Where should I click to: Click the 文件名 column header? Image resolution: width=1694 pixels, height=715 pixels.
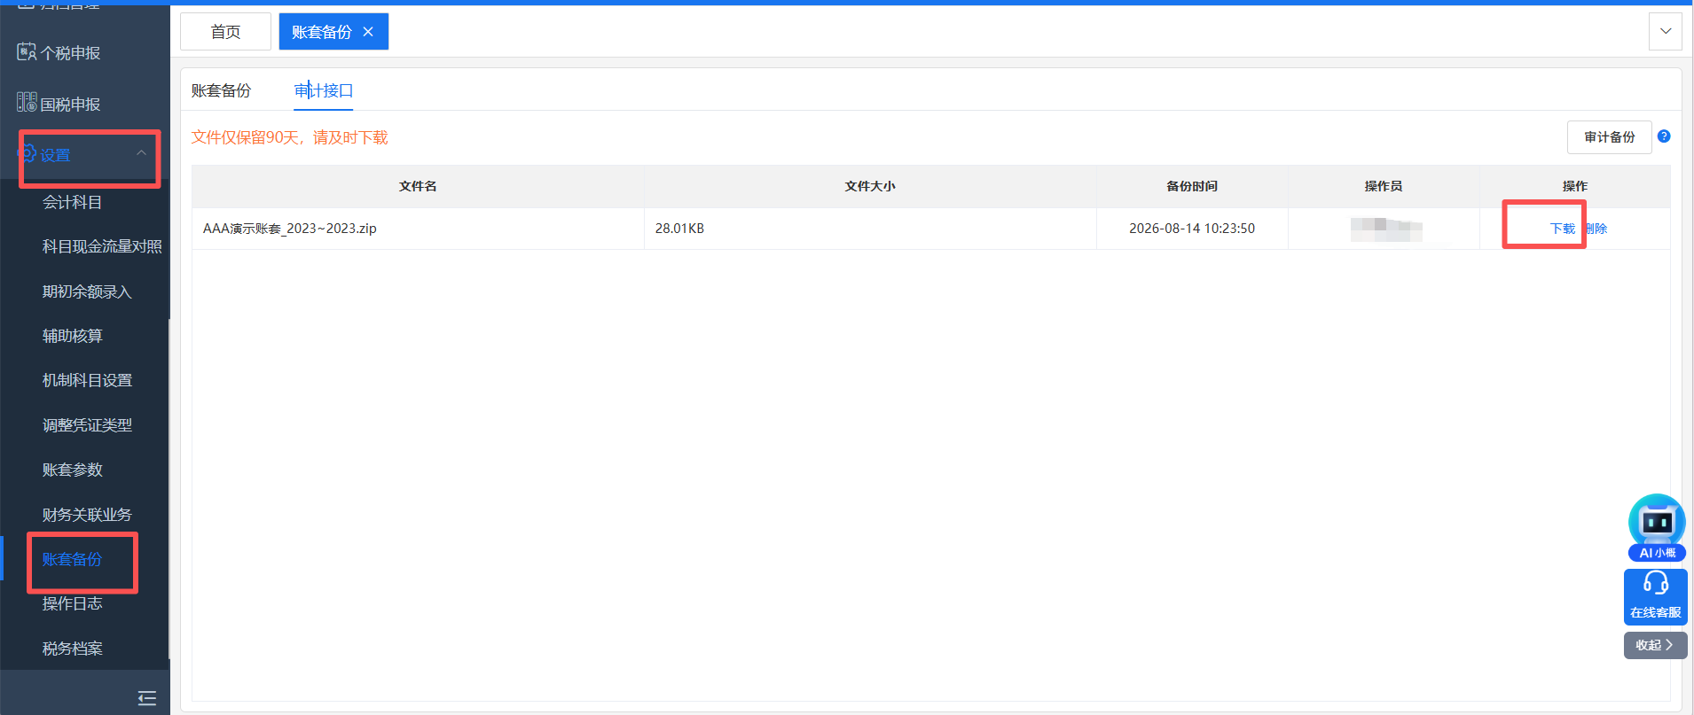pyautogui.click(x=418, y=186)
